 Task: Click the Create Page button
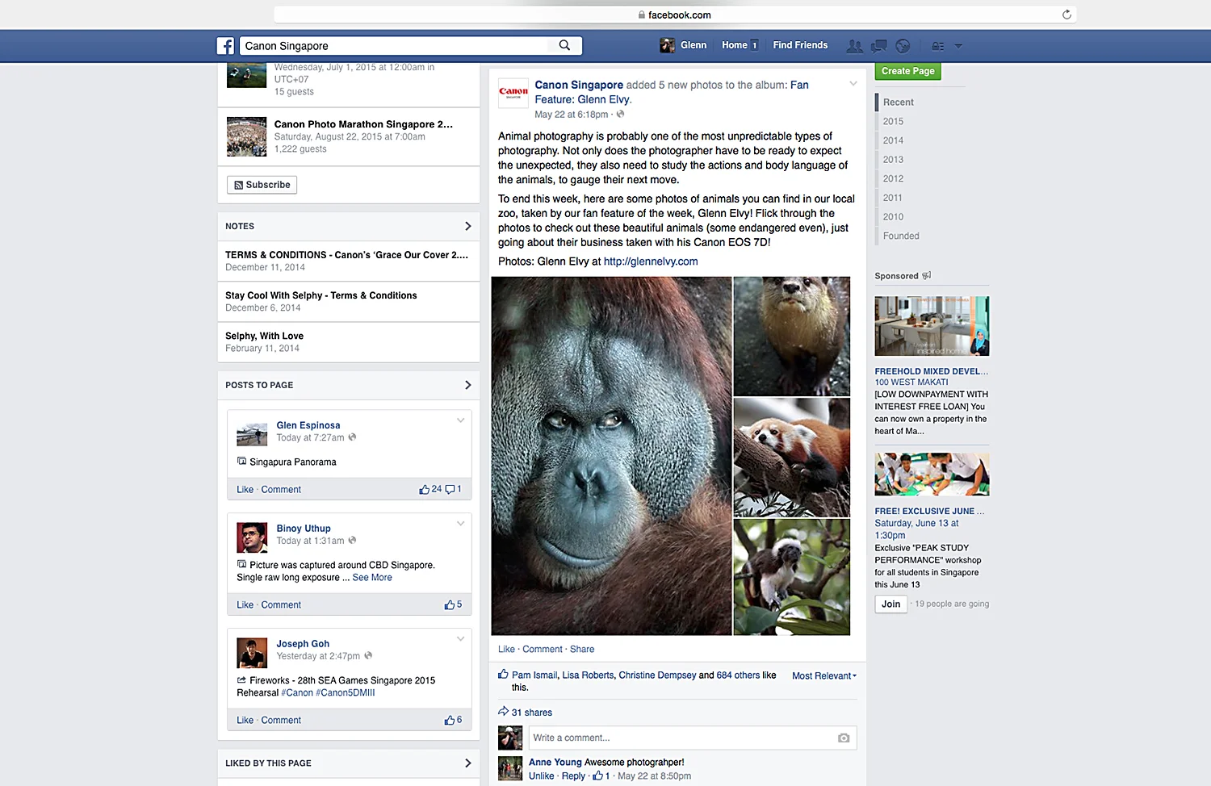point(908,71)
